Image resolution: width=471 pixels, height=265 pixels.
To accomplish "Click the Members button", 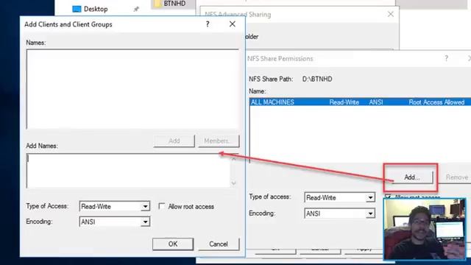I will [219, 141].
